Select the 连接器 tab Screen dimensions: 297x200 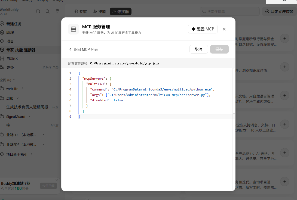pyautogui.click(x=121, y=11)
